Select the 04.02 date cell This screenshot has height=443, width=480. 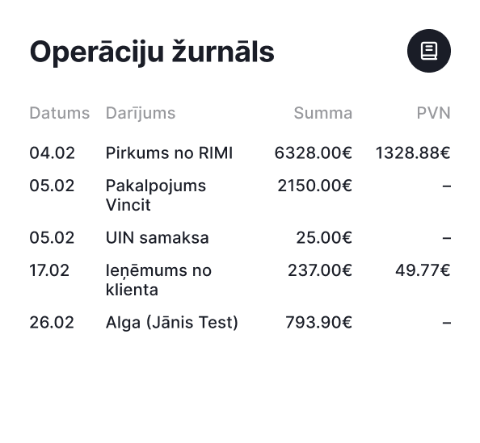pos(52,153)
